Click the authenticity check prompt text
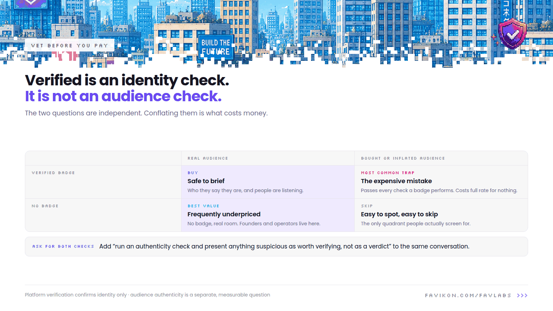This screenshot has height=311, width=553. click(284, 246)
